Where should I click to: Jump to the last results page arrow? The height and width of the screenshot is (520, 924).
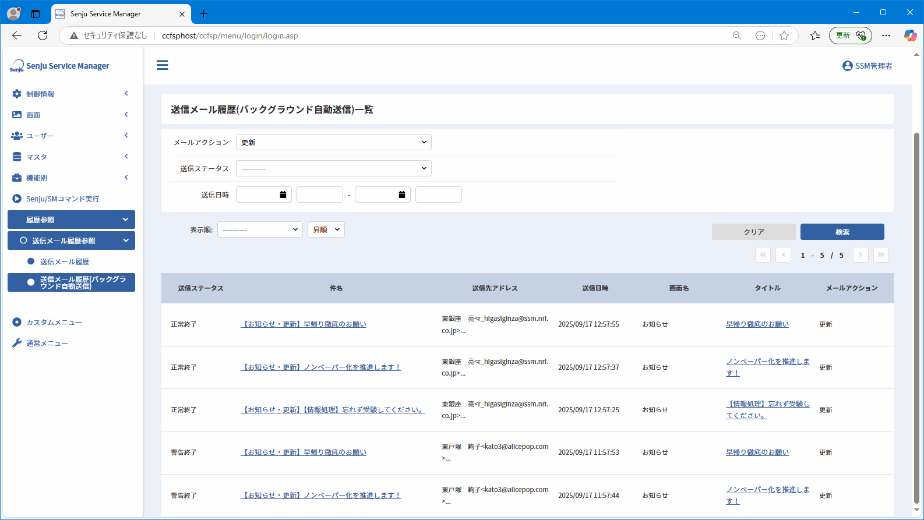tap(881, 254)
